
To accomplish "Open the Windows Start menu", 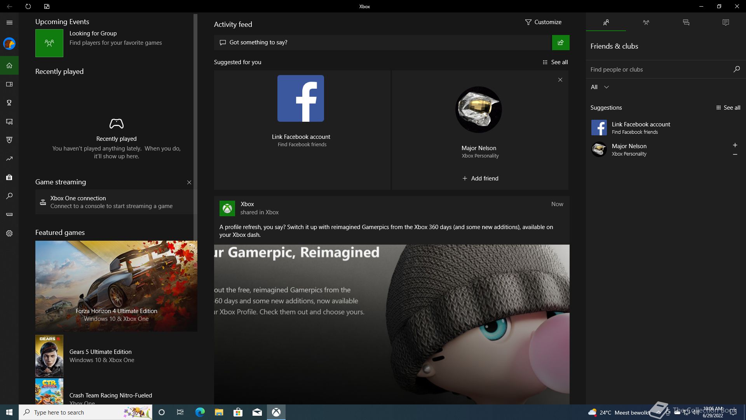I will 9,412.
